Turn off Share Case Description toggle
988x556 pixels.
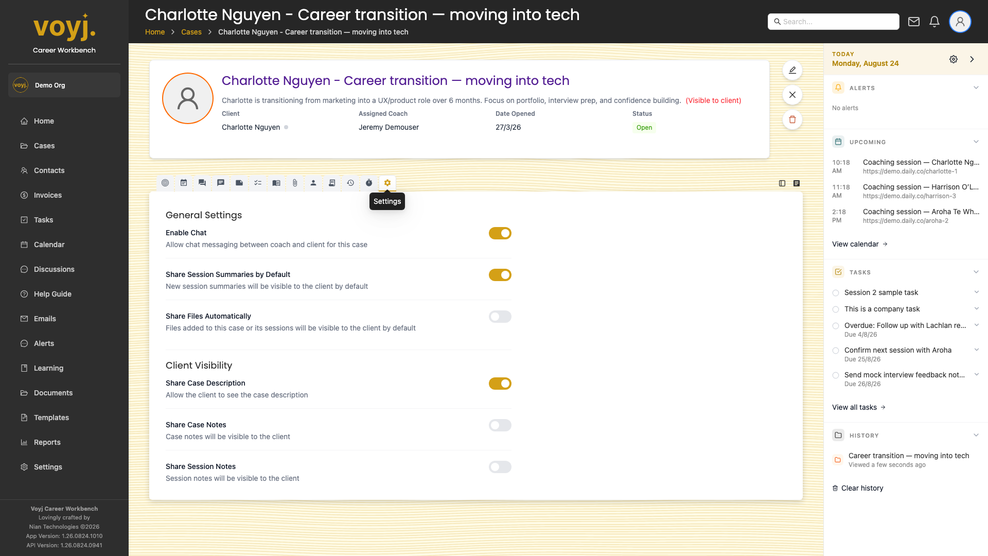[x=500, y=384]
